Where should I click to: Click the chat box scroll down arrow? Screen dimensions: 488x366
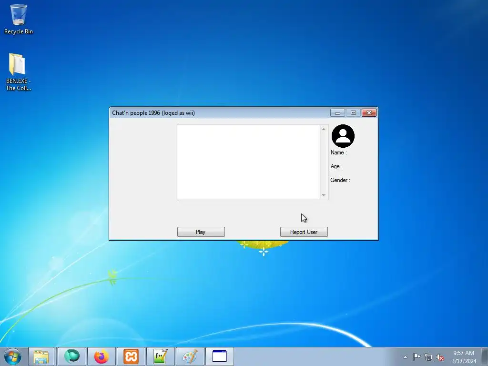point(324,195)
